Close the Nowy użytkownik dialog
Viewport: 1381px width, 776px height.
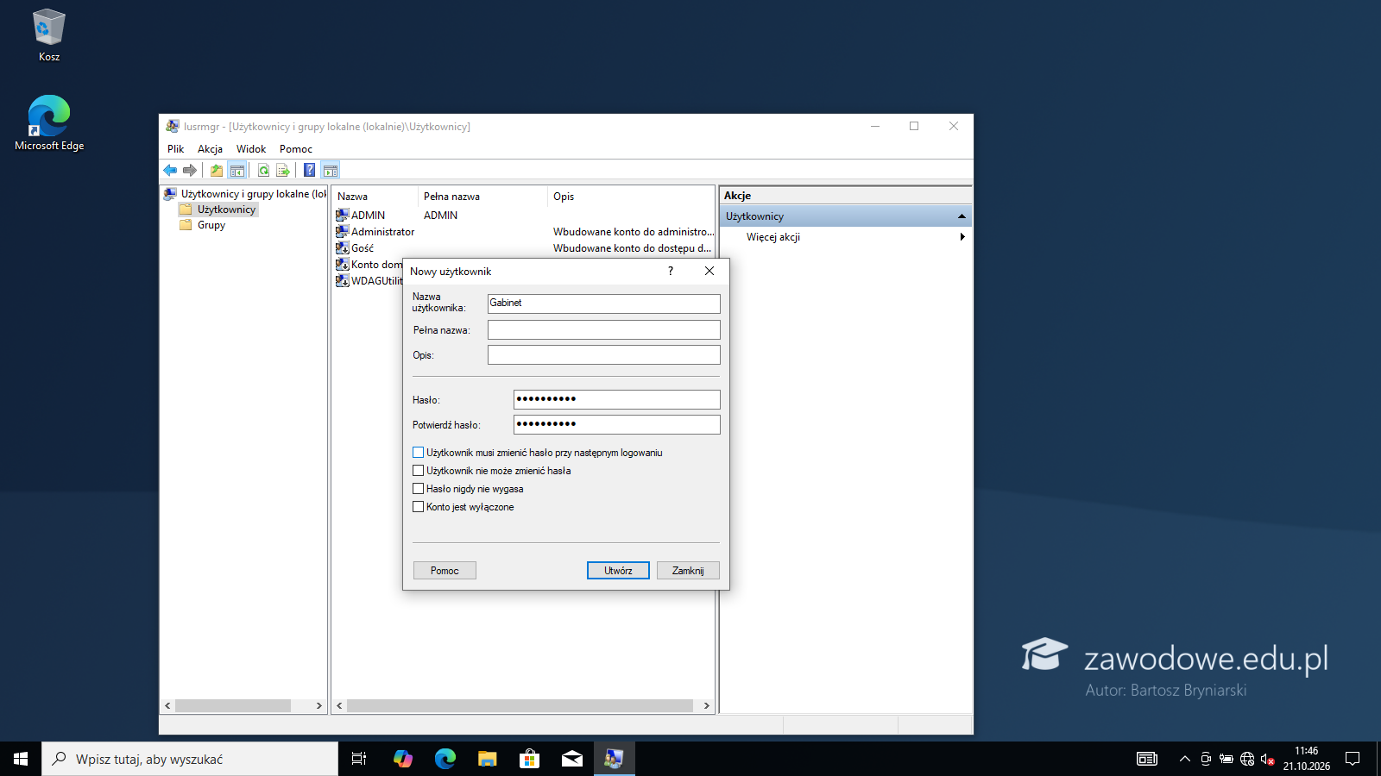click(x=709, y=271)
